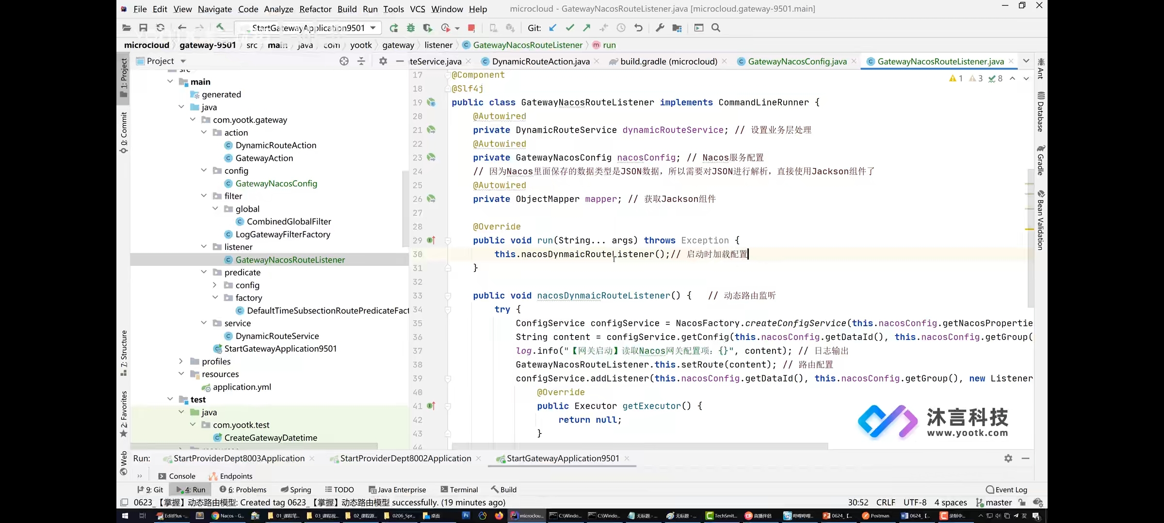Click the master git branch widget
This screenshot has height=523, width=1164.
coord(994,503)
